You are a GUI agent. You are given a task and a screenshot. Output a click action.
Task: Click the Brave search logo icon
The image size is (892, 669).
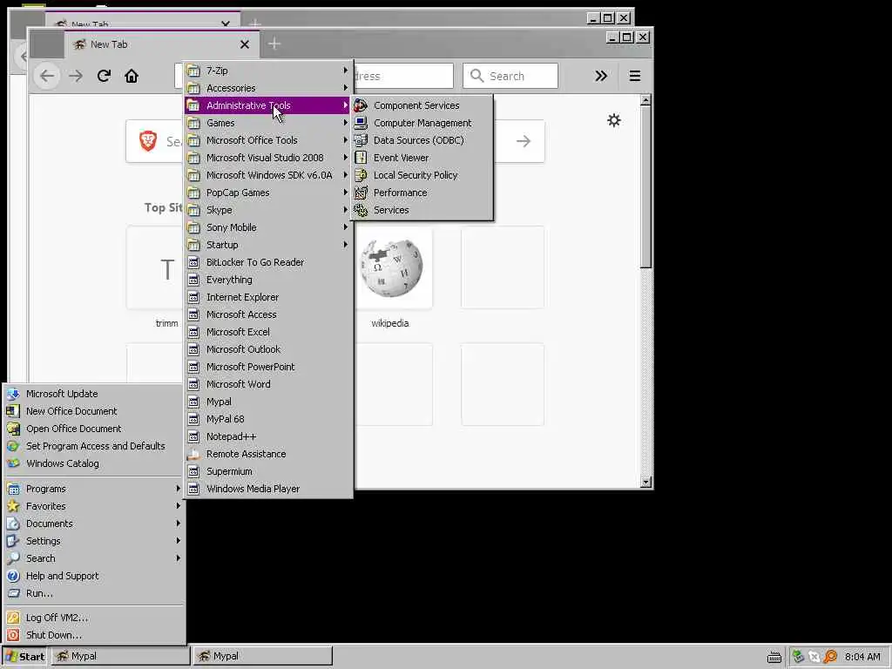point(148,140)
